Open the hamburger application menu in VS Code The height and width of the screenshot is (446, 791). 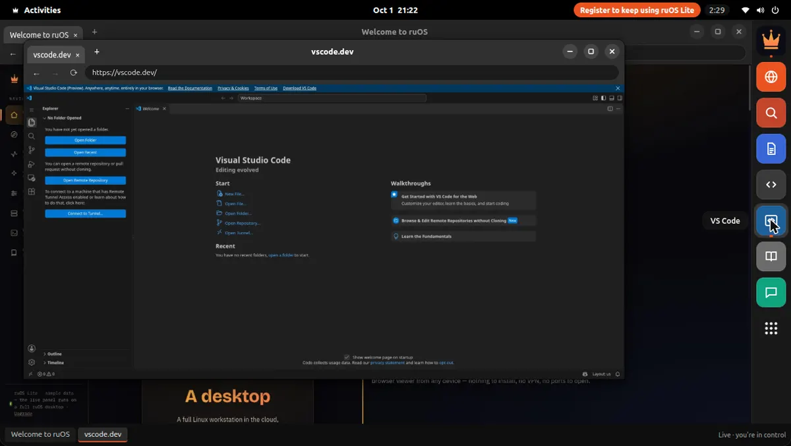31,110
